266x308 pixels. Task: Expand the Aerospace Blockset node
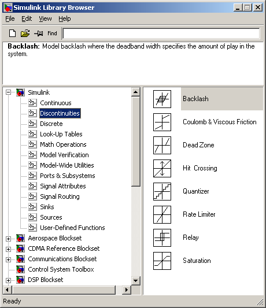tap(8, 239)
